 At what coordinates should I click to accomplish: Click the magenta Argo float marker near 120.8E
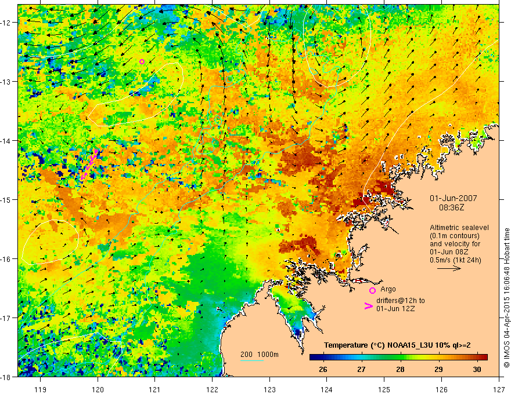click(x=142, y=62)
